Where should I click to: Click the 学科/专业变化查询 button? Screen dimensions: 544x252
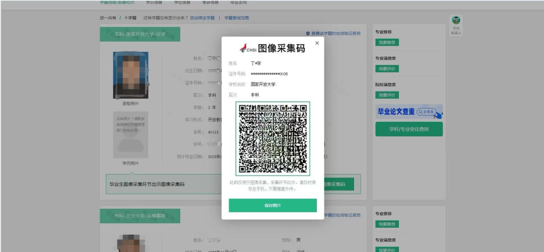pos(409,129)
